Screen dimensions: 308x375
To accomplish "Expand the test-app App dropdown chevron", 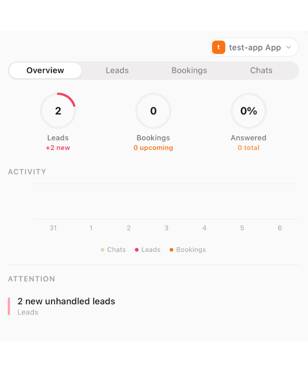I will [288, 48].
